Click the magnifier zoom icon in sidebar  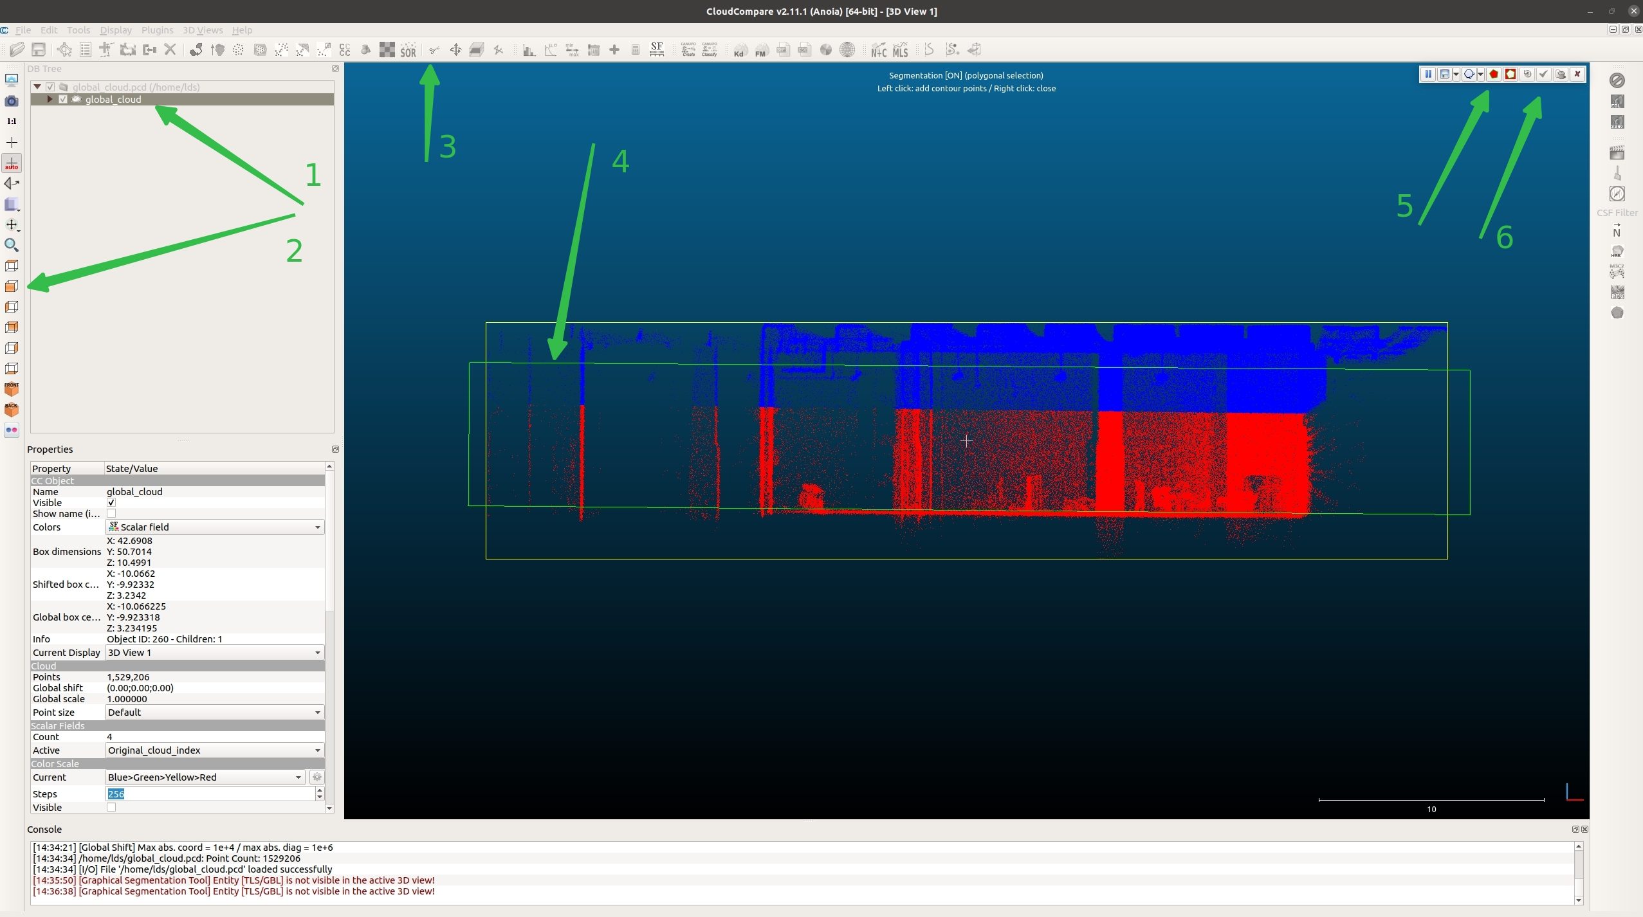click(12, 245)
